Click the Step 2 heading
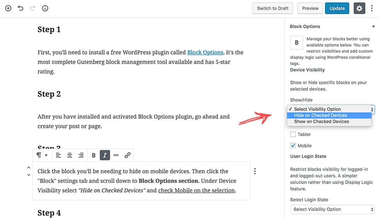 point(49,94)
